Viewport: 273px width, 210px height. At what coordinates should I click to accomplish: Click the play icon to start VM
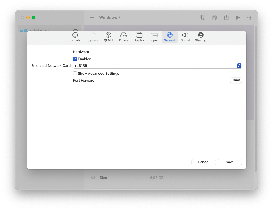tap(238, 17)
